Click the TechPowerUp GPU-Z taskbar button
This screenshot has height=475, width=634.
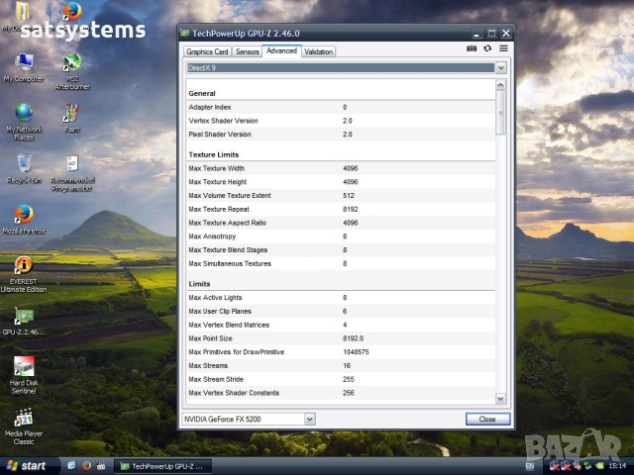165,465
